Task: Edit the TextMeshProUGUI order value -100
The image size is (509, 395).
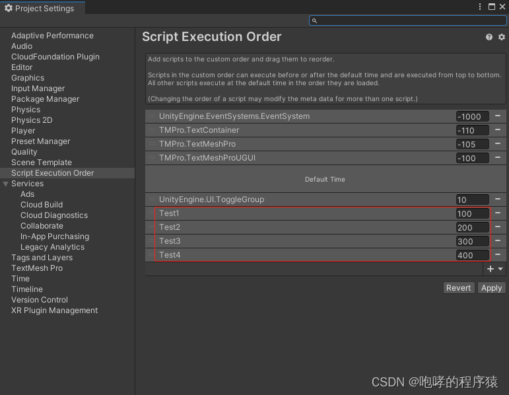Action: pos(472,158)
